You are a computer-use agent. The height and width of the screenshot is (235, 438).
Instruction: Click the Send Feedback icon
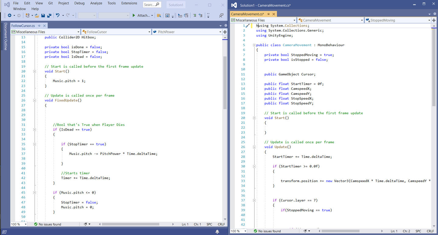(221, 16)
